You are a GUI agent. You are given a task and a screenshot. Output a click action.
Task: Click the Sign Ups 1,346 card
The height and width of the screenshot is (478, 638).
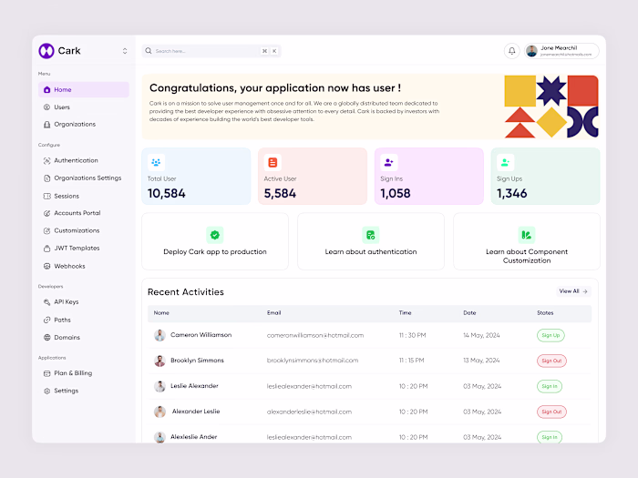pyautogui.click(x=545, y=176)
